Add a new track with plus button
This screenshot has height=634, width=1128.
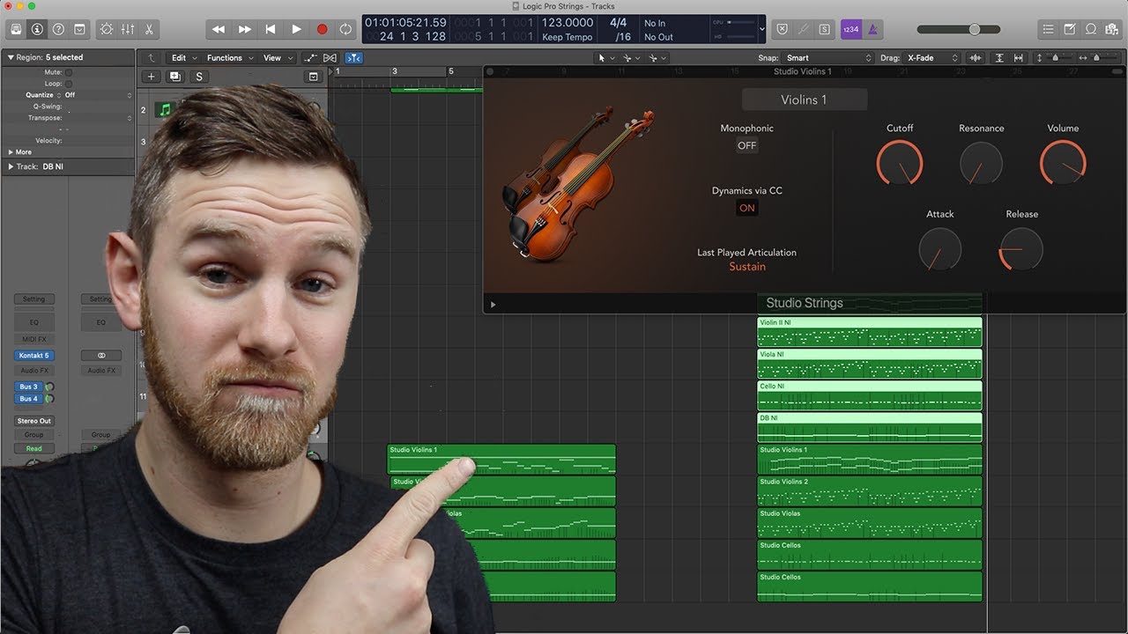point(151,77)
